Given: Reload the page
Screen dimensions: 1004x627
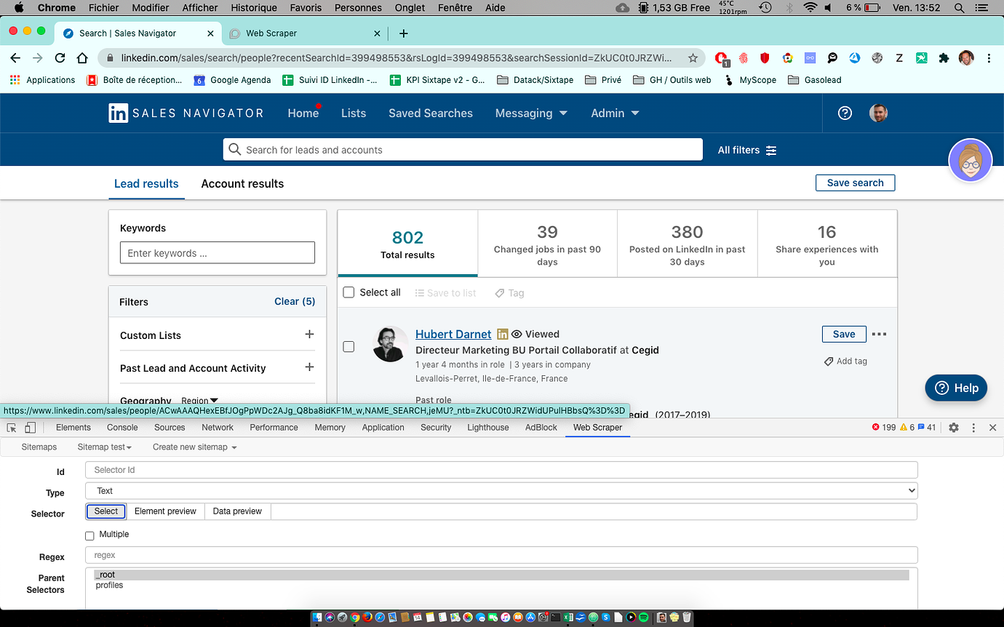Looking at the screenshot, I should tap(60, 57).
